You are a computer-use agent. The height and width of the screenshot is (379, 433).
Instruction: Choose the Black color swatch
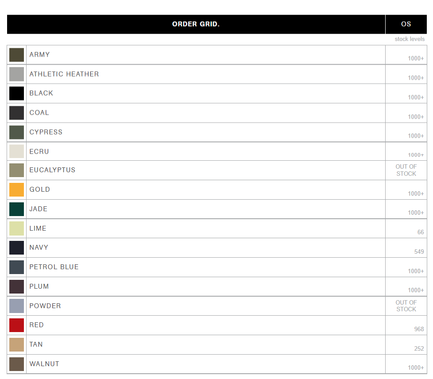click(x=16, y=93)
